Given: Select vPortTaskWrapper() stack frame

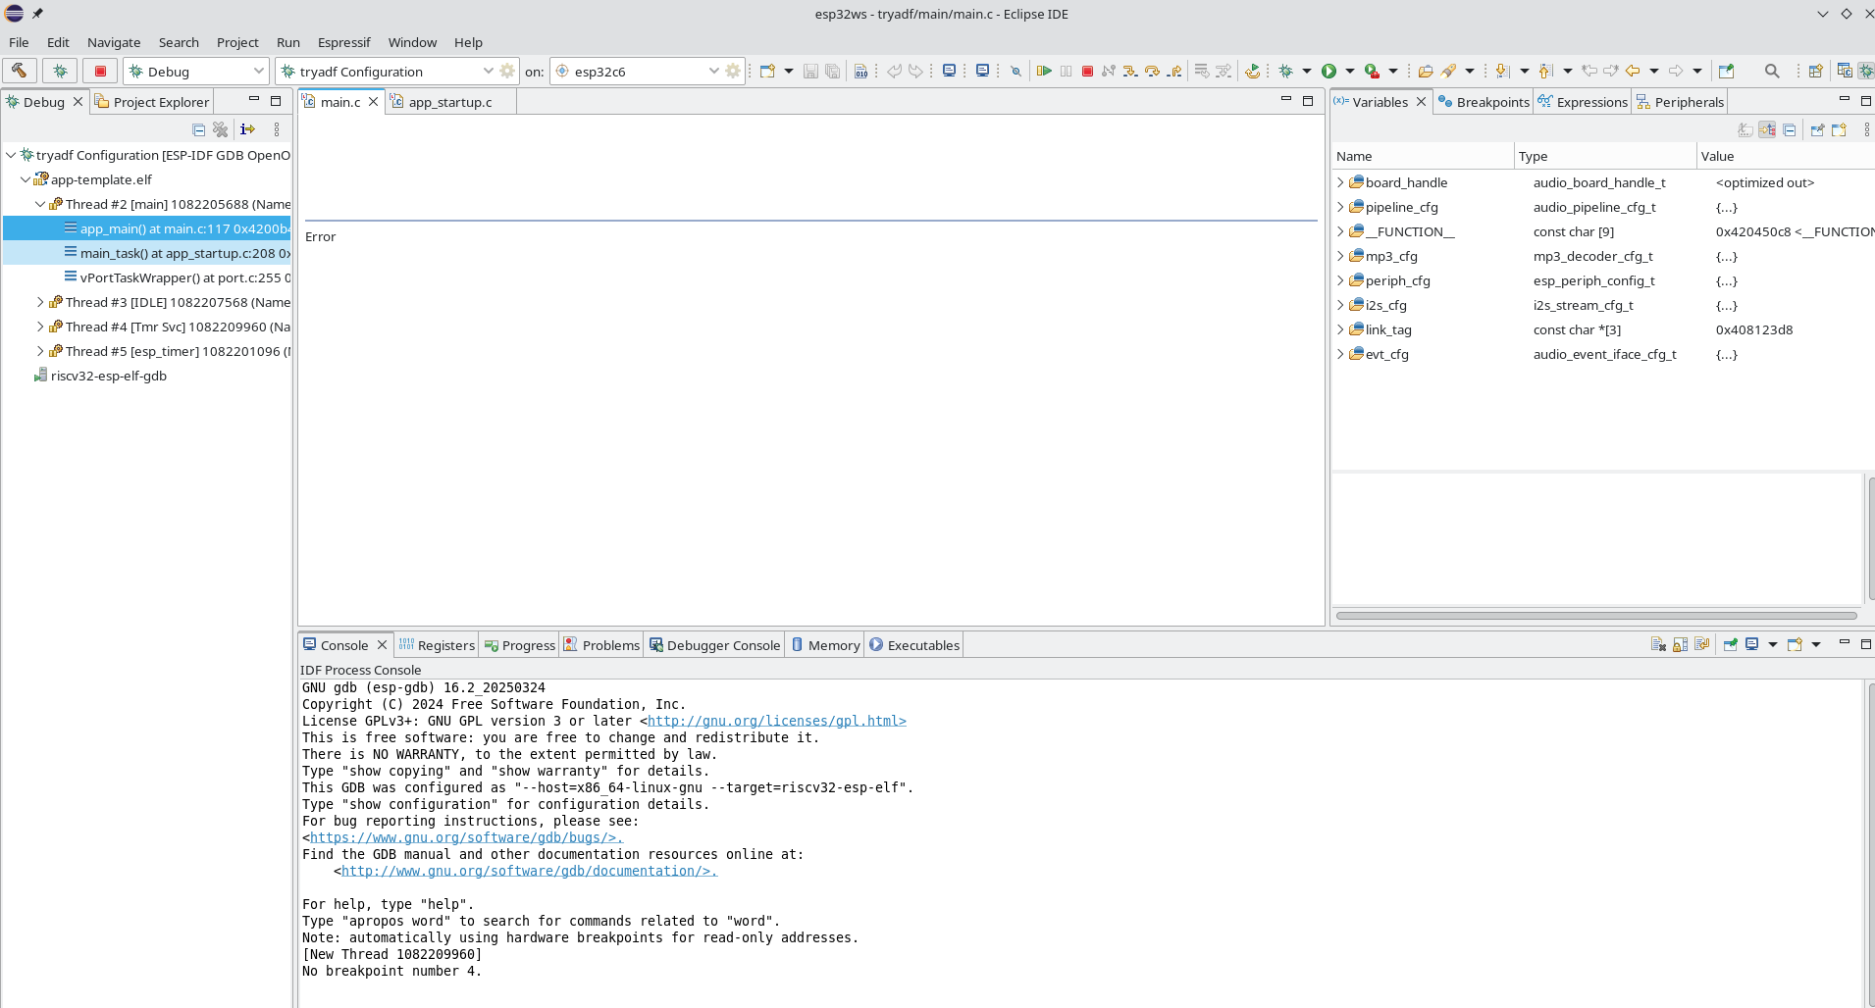Looking at the screenshot, I should (x=147, y=277).
